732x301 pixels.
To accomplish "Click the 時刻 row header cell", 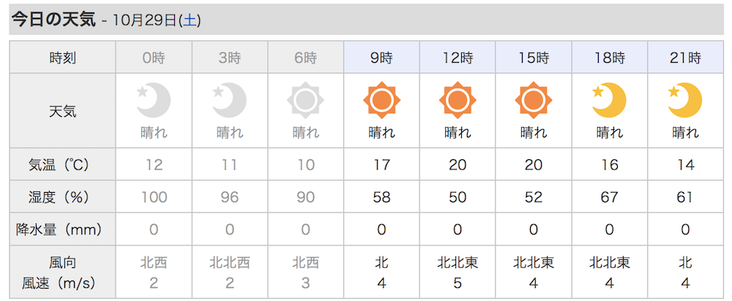I will [x=62, y=57].
